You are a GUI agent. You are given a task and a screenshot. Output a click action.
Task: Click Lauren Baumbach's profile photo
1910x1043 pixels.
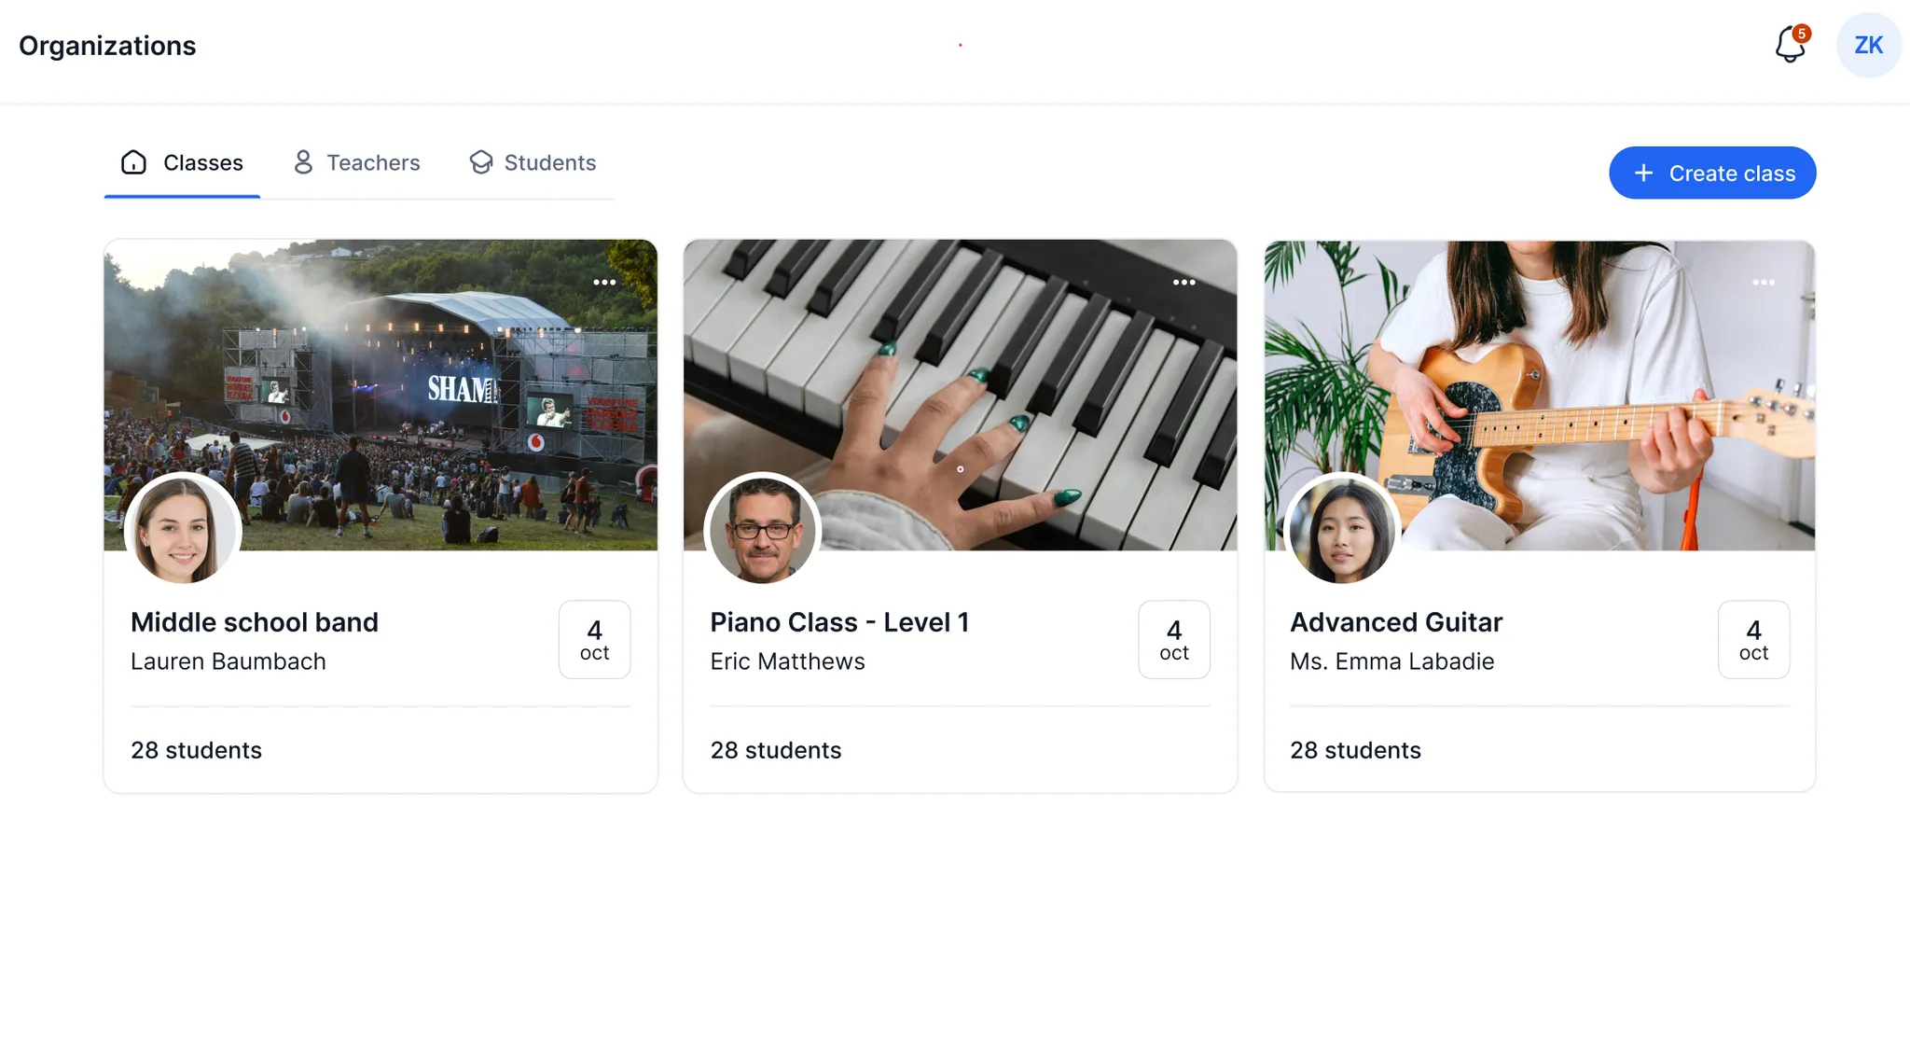(x=183, y=530)
